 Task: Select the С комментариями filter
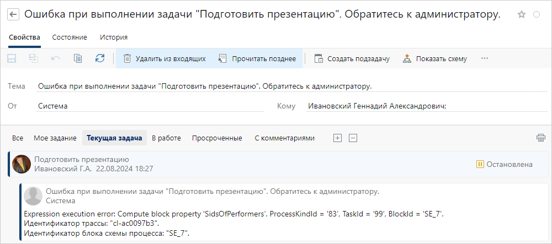[284, 138]
